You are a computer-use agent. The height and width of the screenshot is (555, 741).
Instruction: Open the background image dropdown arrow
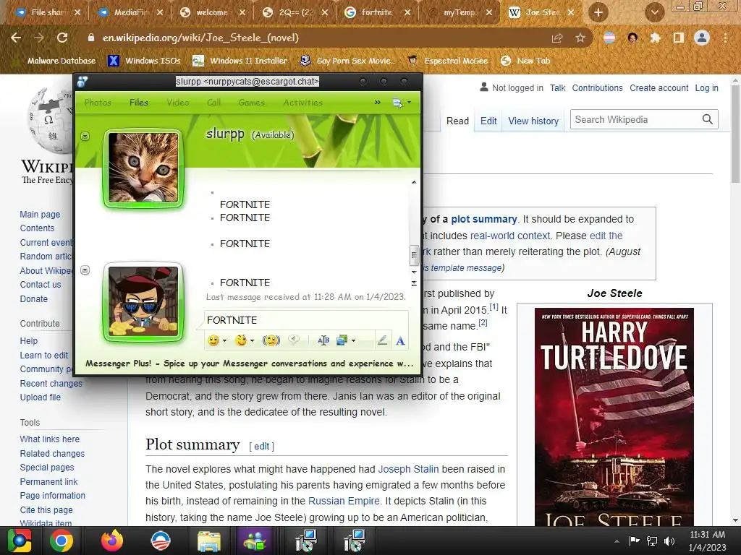[353, 341]
